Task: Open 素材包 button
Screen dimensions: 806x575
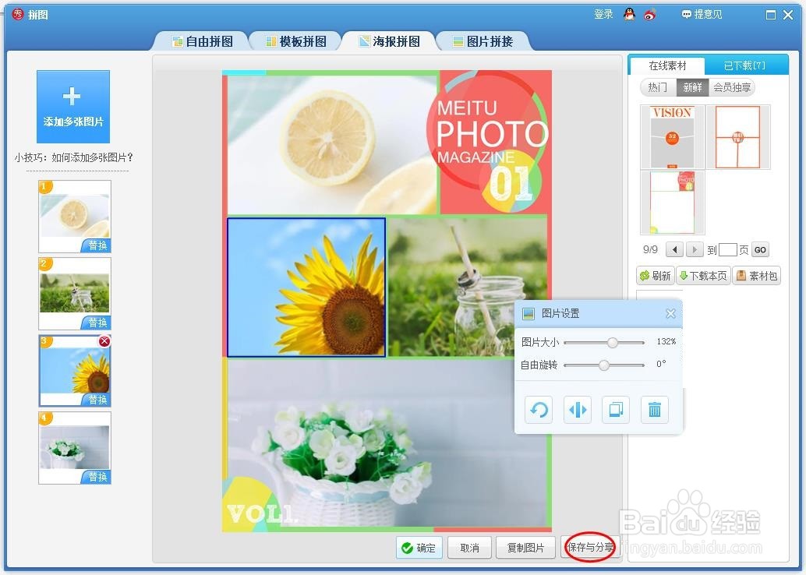Action: coord(756,276)
